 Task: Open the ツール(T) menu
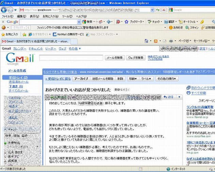[67, 16]
